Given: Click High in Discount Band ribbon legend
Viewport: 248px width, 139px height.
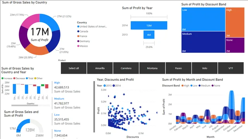Looking at the screenshot, I should [185, 86].
